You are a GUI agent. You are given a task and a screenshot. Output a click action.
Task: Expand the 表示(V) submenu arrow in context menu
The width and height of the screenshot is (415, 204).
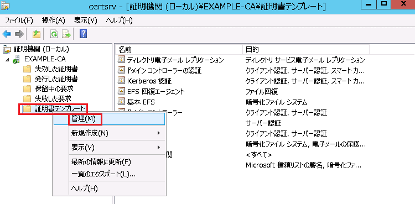click(x=159, y=147)
